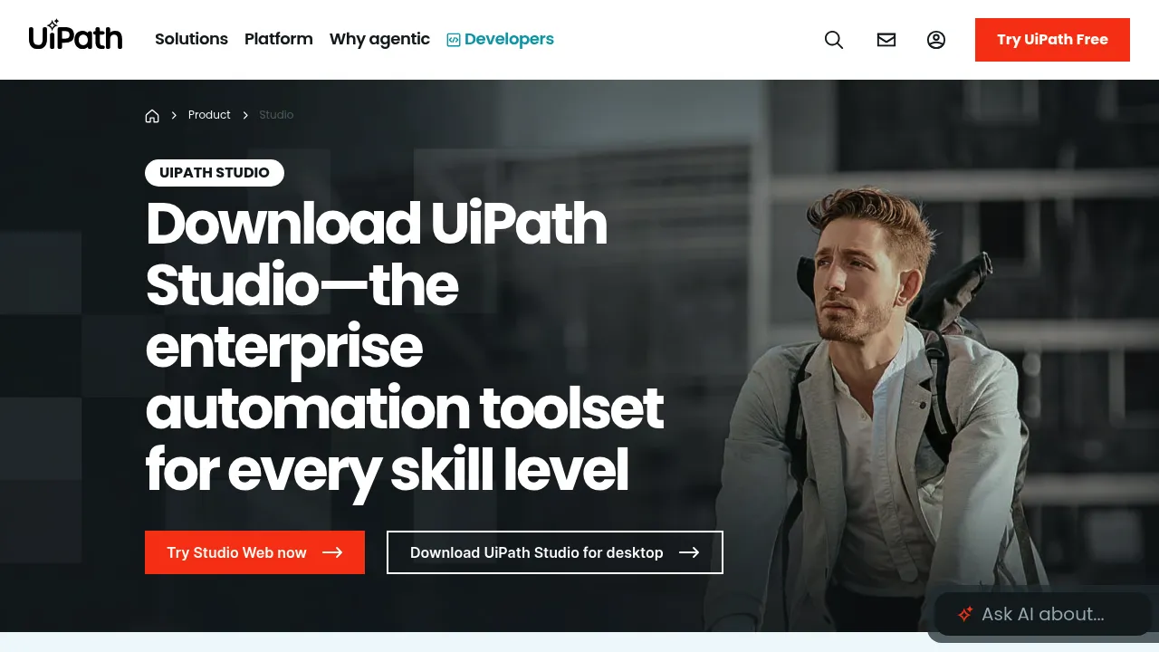Click the UiPath logo
This screenshot has height=652, width=1159.
click(x=75, y=36)
